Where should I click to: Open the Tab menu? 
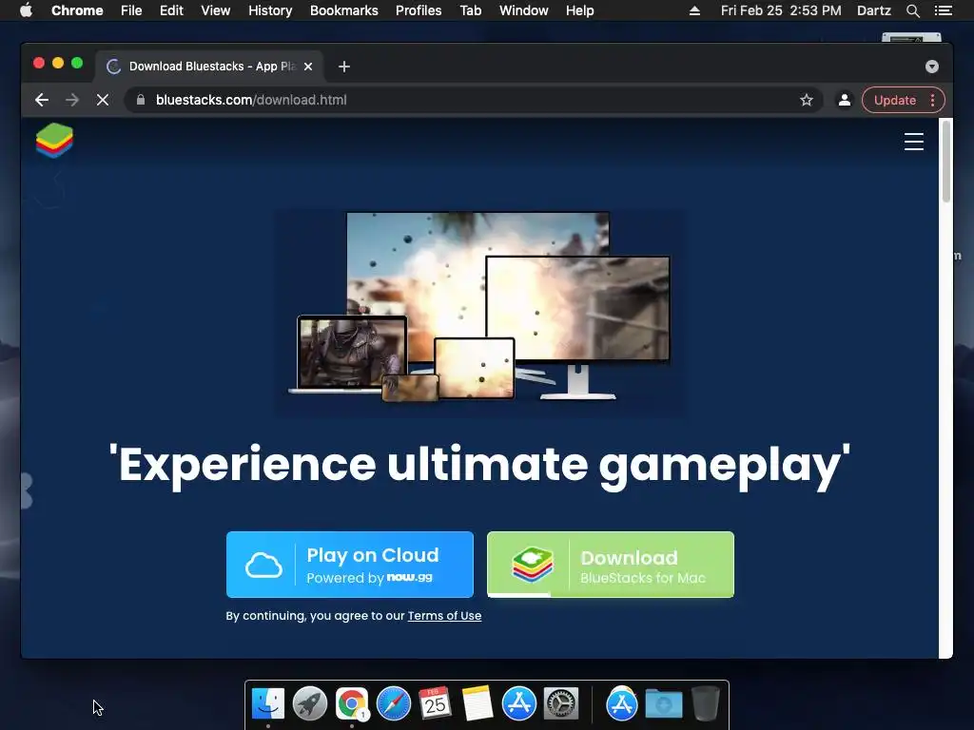click(470, 10)
